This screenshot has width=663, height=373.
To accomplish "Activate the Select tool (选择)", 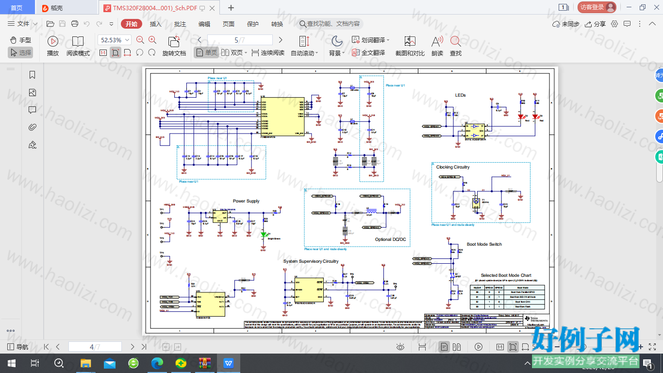I will [20, 52].
